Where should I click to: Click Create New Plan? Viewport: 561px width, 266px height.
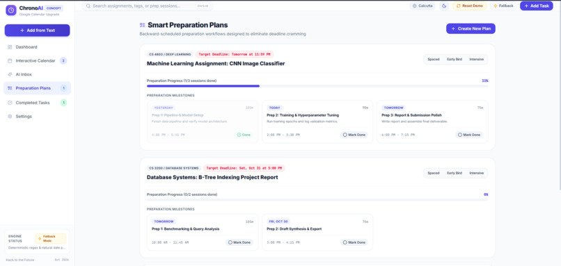471,28
